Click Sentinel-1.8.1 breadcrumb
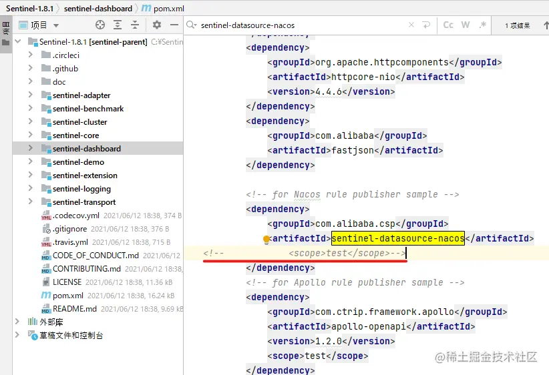549x375 pixels. 30,9
